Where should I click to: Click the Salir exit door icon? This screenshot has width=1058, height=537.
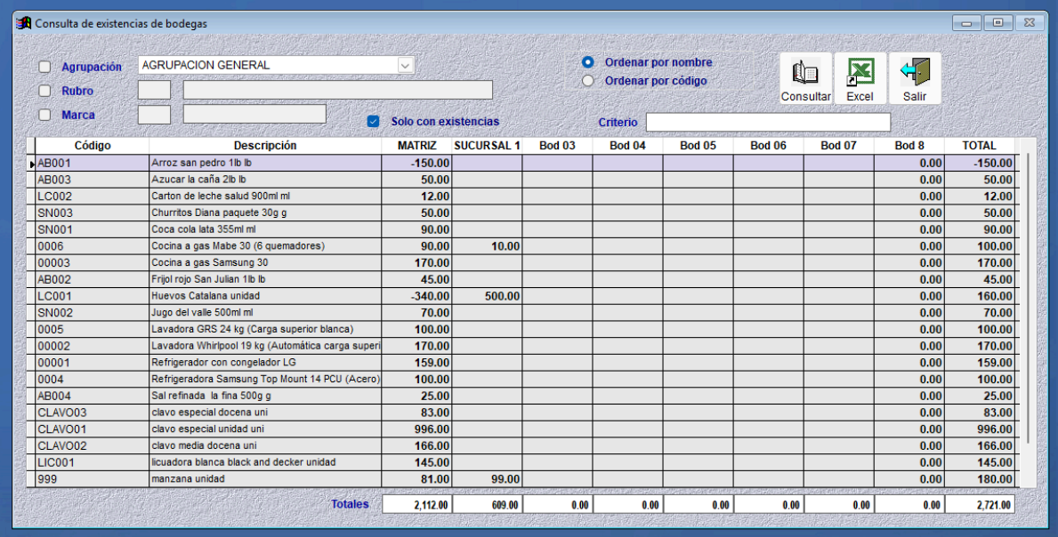pos(914,79)
